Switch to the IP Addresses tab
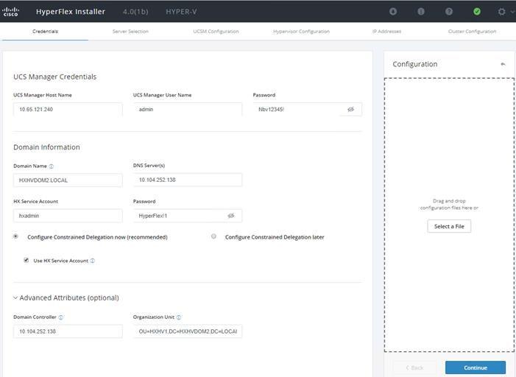This screenshot has height=377, width=516. coord(386,31)
